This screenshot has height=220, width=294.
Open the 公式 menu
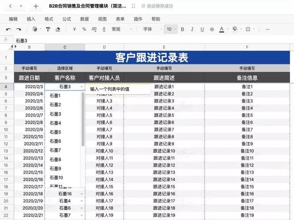[67, 19]
